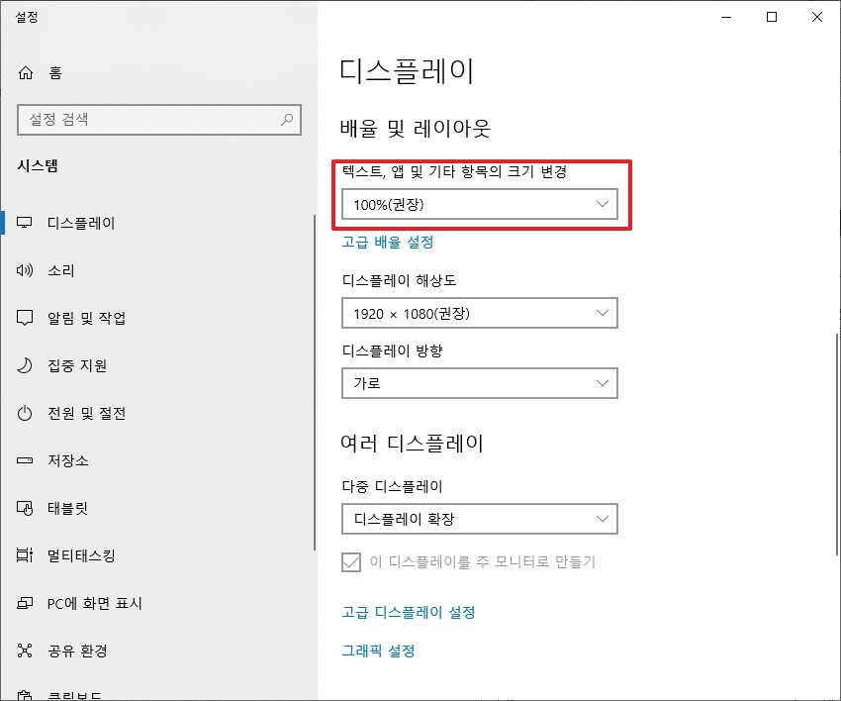The height and width of the screenshot is (701, 841).
Task: Expand the 디스플레이 방향 dropdown showing 가로
Action: click(x=480, y=383)
